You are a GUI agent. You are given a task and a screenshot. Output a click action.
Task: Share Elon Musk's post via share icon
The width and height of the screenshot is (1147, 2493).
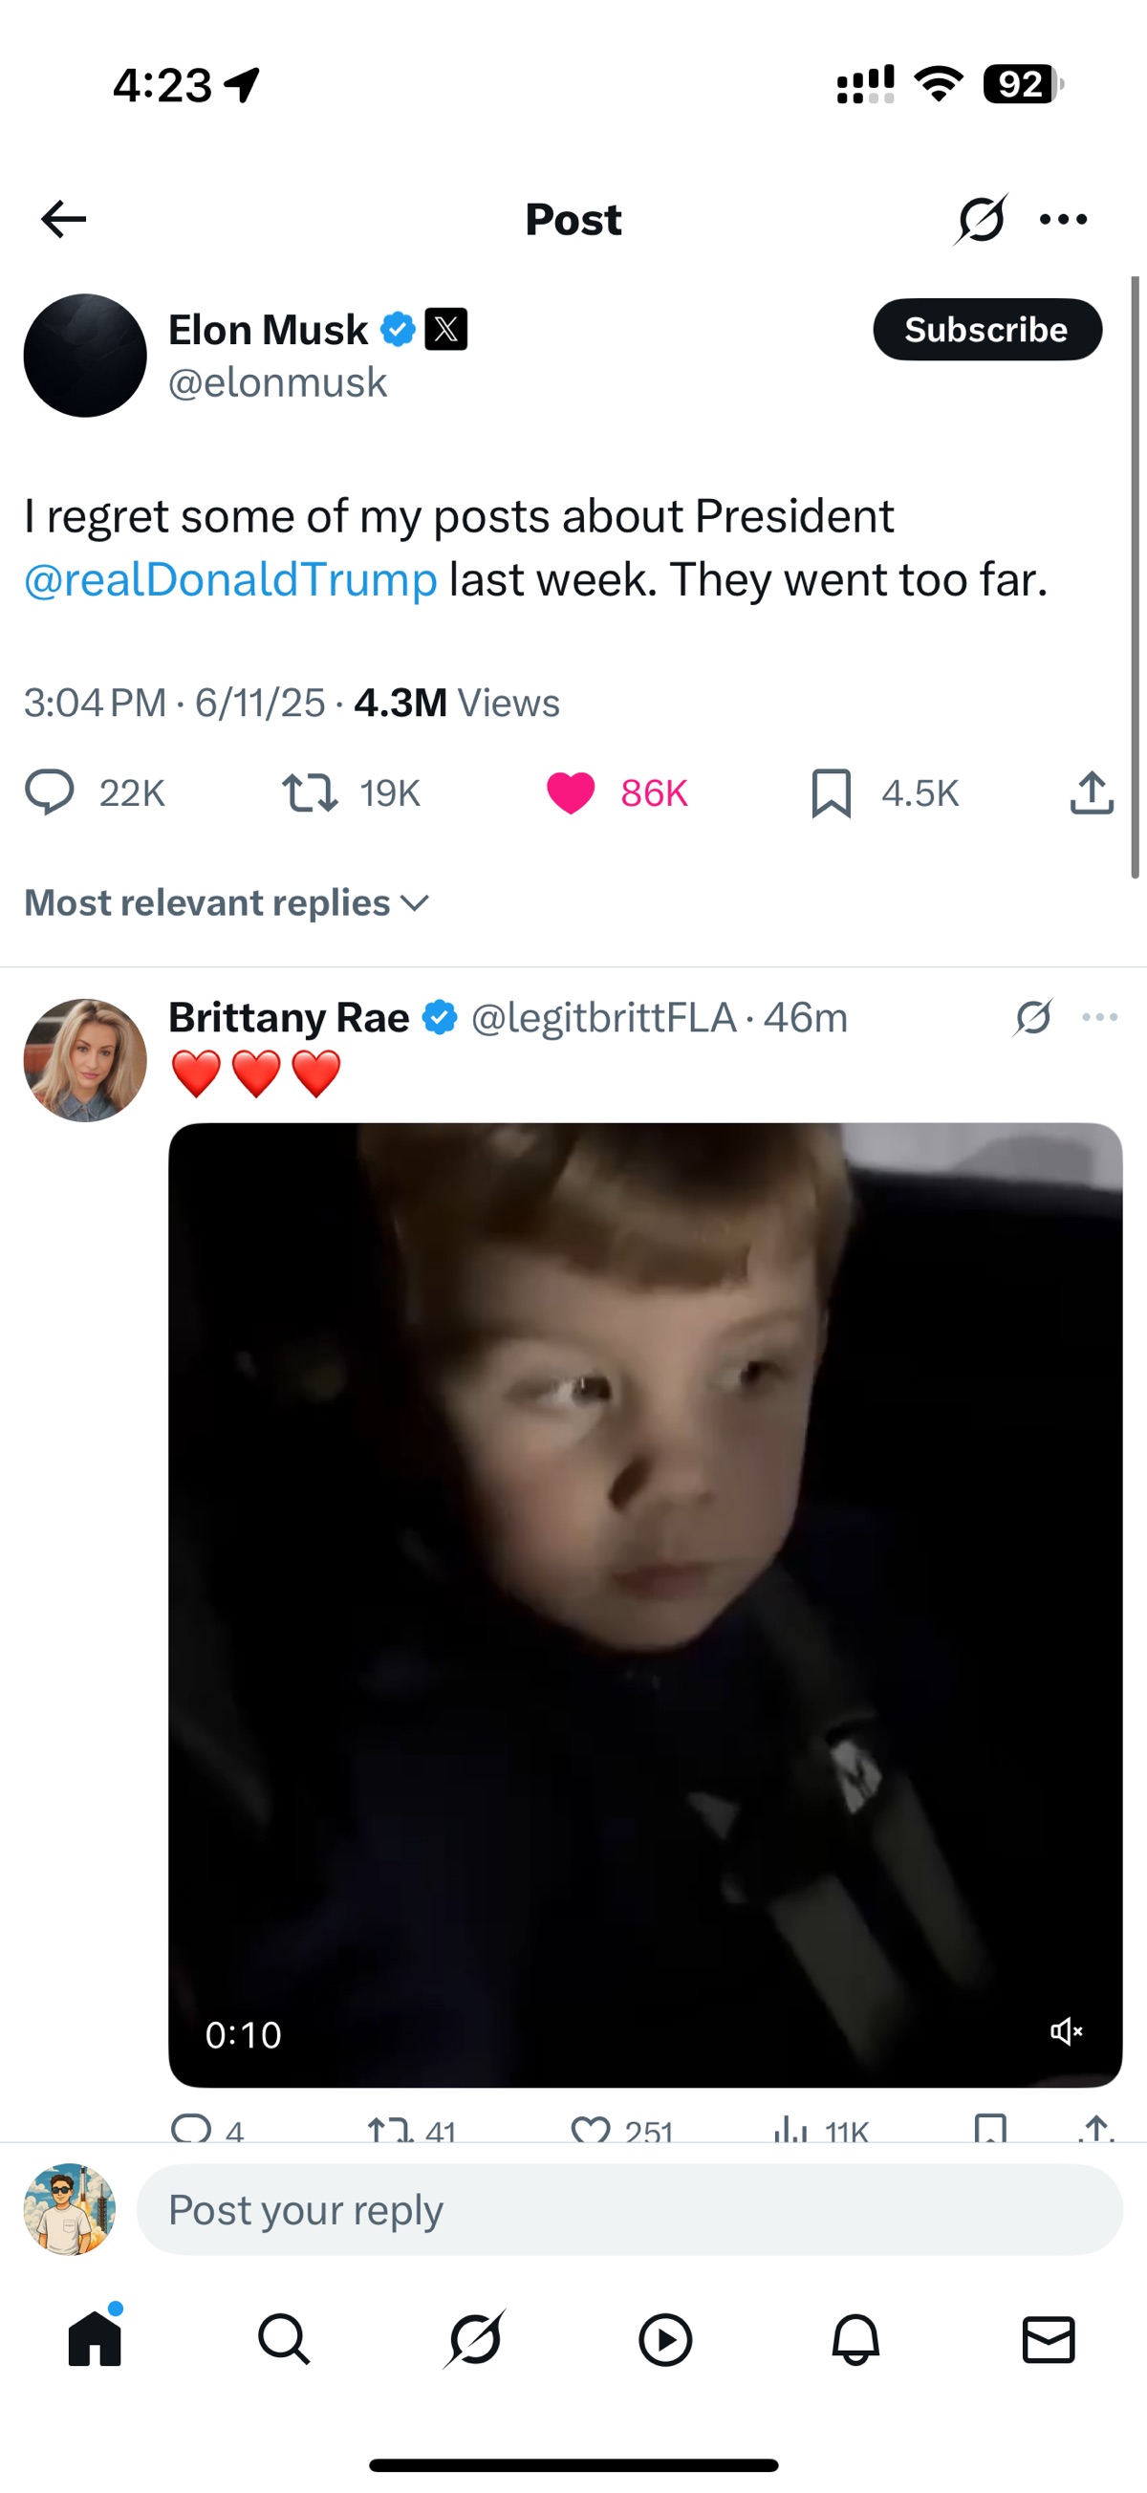pyautogui.click(x=1092, y=792)
